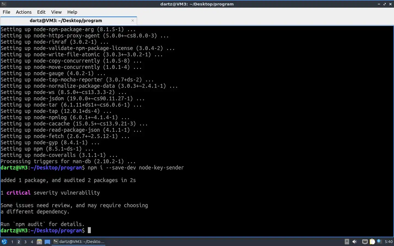Click 'Setting up node-rimraf (3.0.2-1)' line
Screen dimensions: 394x246
pos(54,42)
